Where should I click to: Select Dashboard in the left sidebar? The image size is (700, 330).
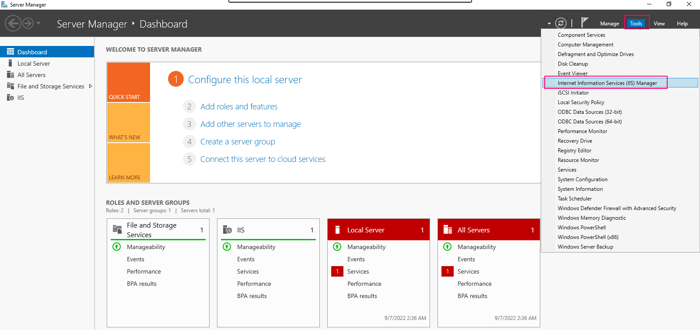[x=47, y=52]
